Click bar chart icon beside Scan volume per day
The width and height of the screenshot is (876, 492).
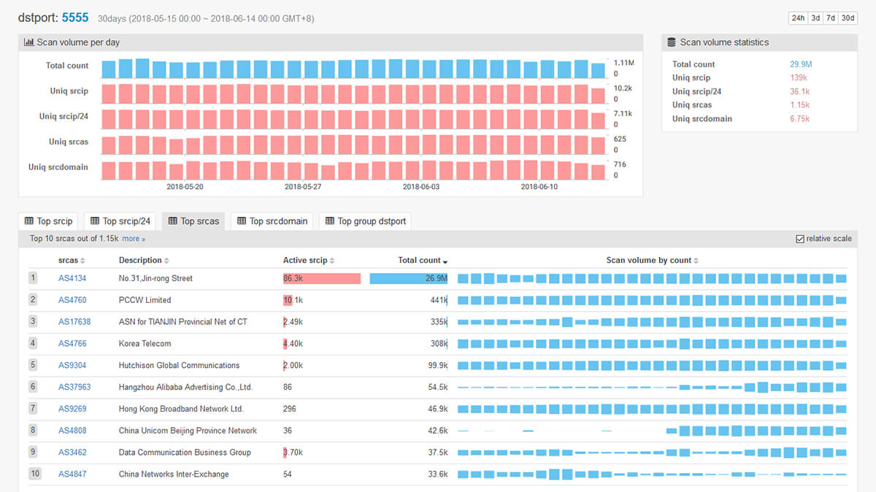click(29, 42)
